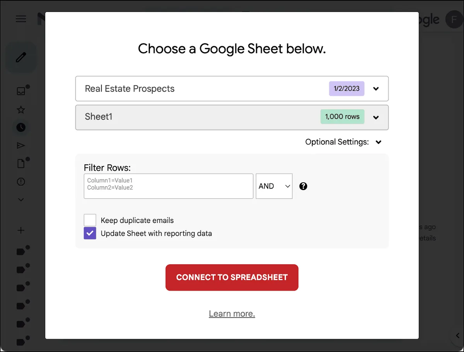Collapse the Optional Settings chevron
Image resolution: width=464 pixels, height=352 pixels.
[379, 142]
